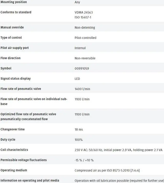Click the "Manual override" label
Image resolution: width=164 pixels, height=183 pixels.
[12, 27]
